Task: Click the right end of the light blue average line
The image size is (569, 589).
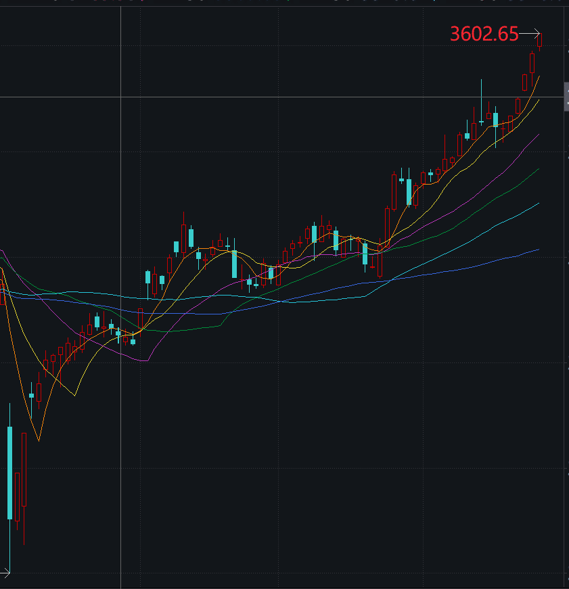Action: click(x=539, y=203)
